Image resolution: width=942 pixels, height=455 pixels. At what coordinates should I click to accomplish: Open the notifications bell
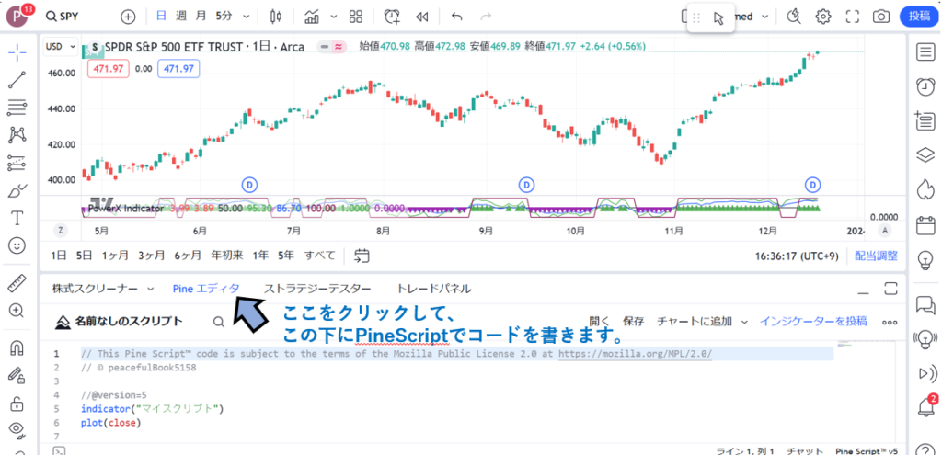(925, 406)
